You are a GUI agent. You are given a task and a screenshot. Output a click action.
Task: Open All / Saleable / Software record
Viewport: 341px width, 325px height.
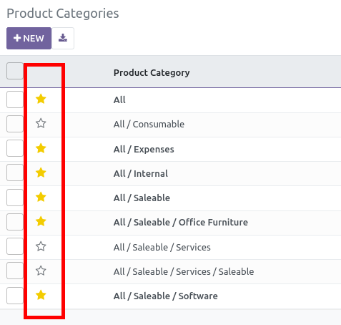(166, 296)
